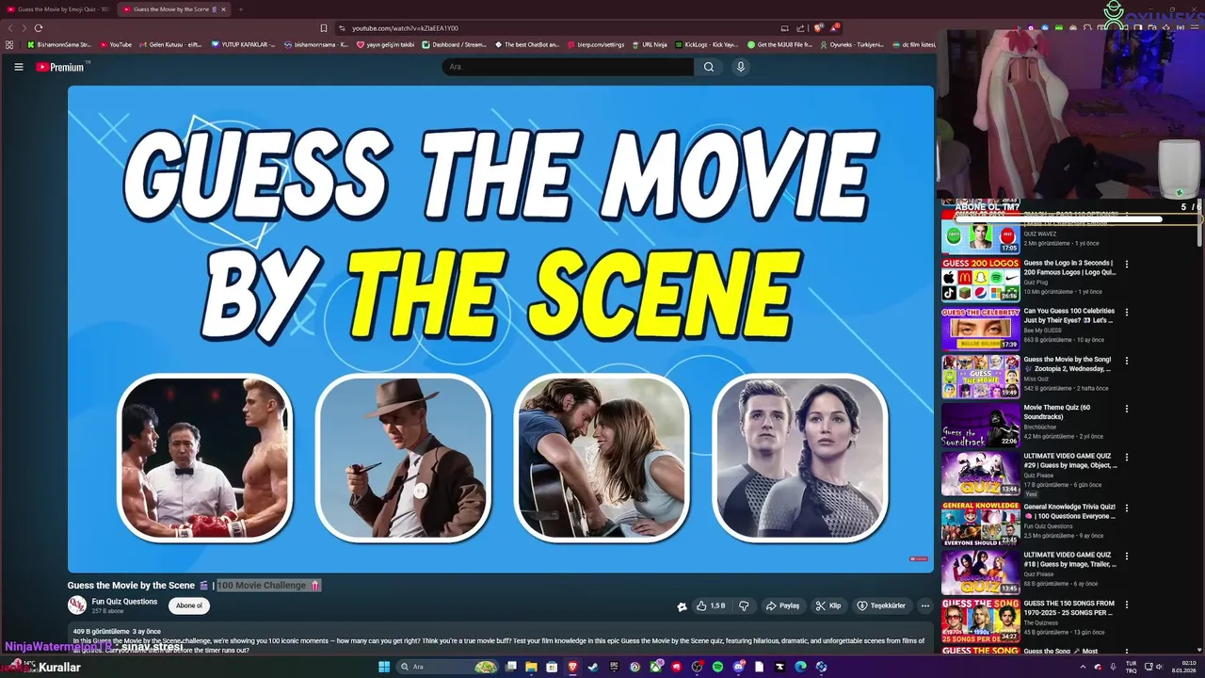Open Spotify from the taskbar
The width and height of the screenshot is (1205, 678).
717,667
